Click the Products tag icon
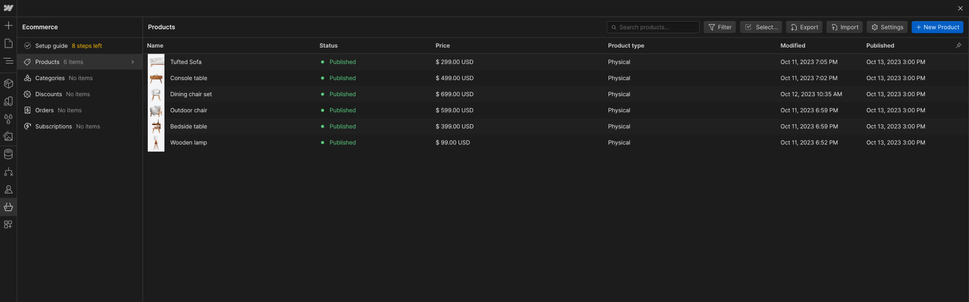This screenshot has width=969, height=302. (x=27, y=62)
